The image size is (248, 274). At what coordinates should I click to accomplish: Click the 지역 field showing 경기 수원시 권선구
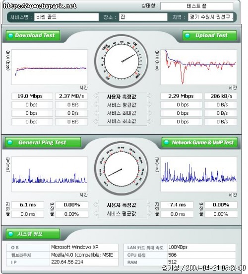[x=210, y=17]
